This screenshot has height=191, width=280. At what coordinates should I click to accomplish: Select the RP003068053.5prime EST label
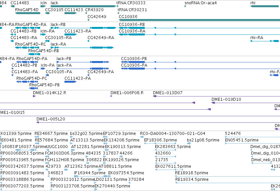[22, 153]
